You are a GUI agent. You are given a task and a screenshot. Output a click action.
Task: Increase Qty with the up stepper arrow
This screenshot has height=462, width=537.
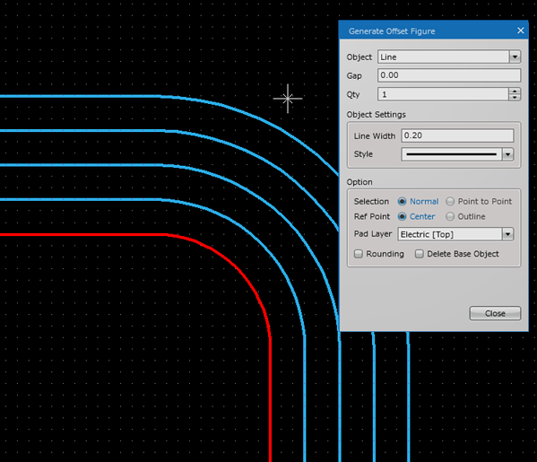point(515,91)
